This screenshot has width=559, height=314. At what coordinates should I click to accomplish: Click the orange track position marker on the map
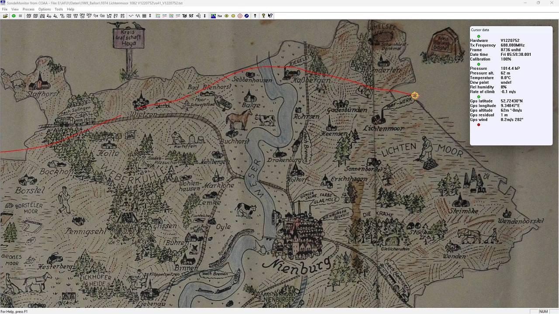tap(415, 96)
